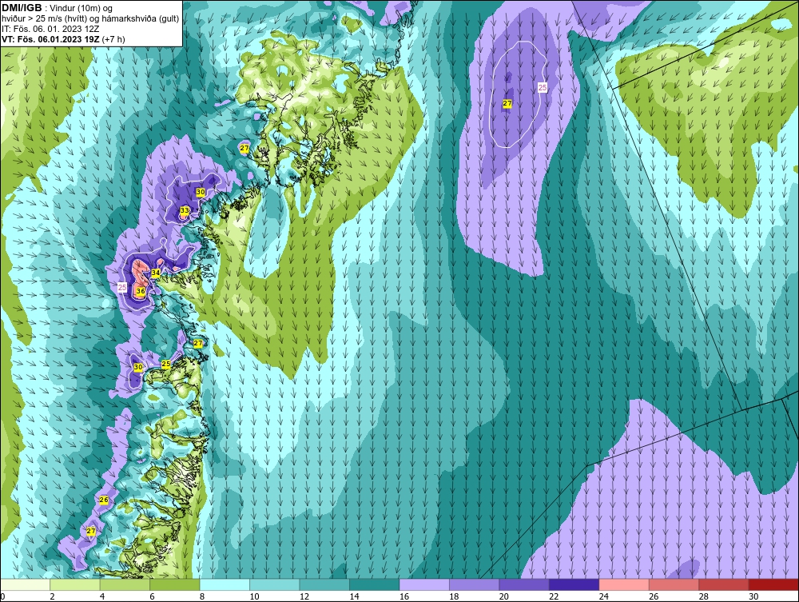Click the legend scale number 26
799x602 pixels.
[654, 596]
